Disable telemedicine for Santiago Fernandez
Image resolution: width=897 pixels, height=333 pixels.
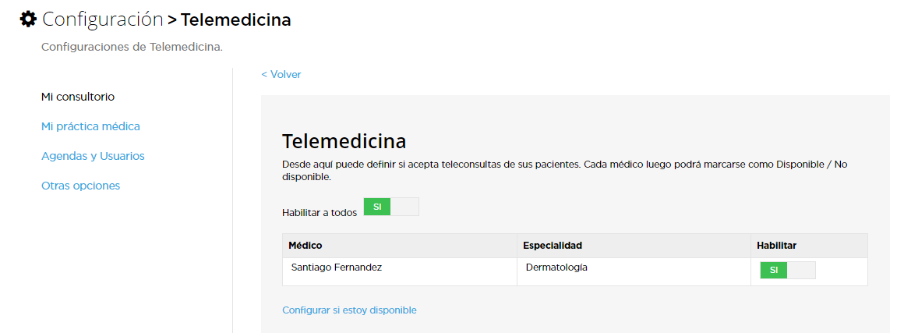(x=788, y=270)
